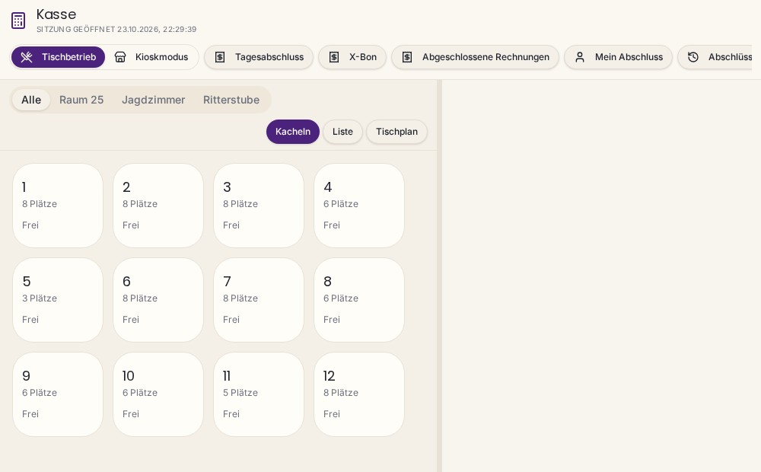Image resolution: width=761 pixels, height=472 pixels.
Task: Open table 7 tile
Action: (259, 300)
